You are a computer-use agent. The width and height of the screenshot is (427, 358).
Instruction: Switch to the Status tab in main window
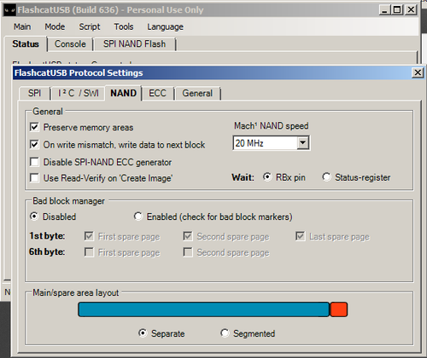(26, 44)
